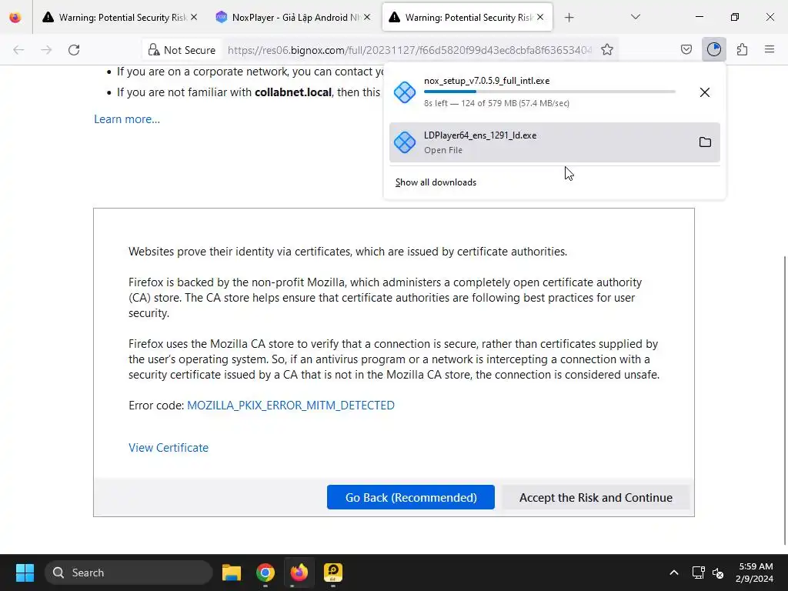Open the Learn more link
The width and height of the screenshot is (788, 591).
tap(127, 119)
